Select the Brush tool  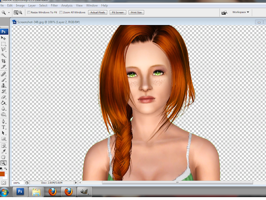click(3, 80)
